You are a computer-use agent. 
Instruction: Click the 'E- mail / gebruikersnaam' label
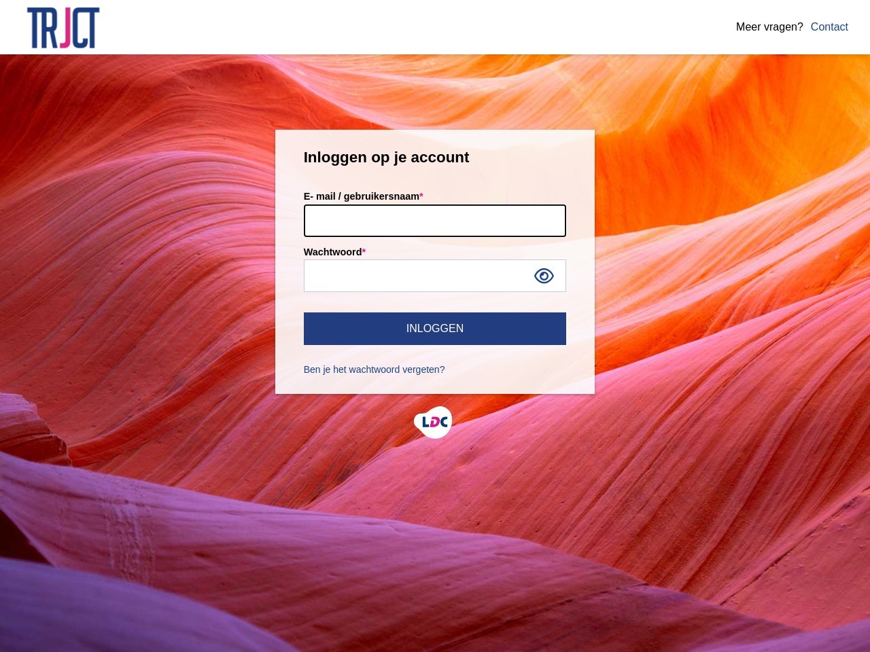tap(362, 196)
